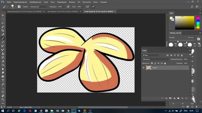
Task: Select the Blur drop tool
Action: point(3,69)
